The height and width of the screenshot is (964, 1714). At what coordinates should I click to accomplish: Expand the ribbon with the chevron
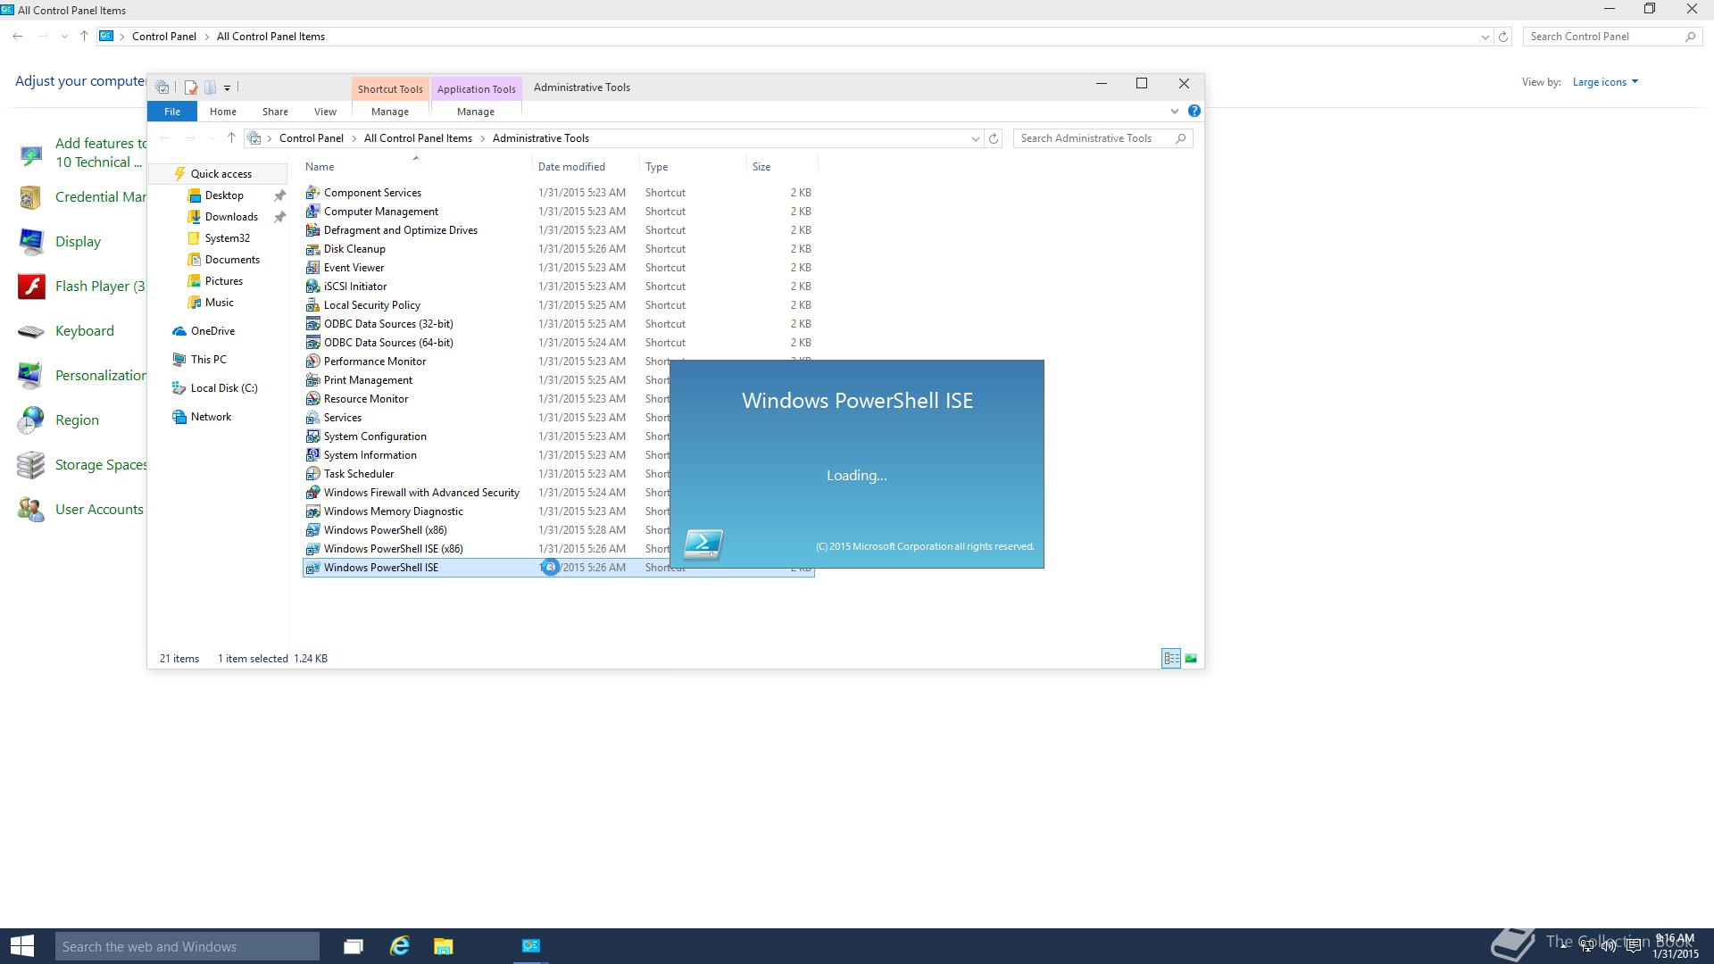[1174, 112]
